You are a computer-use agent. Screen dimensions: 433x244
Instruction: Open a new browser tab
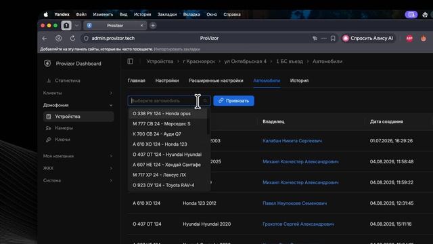click(x=153, y=26)
